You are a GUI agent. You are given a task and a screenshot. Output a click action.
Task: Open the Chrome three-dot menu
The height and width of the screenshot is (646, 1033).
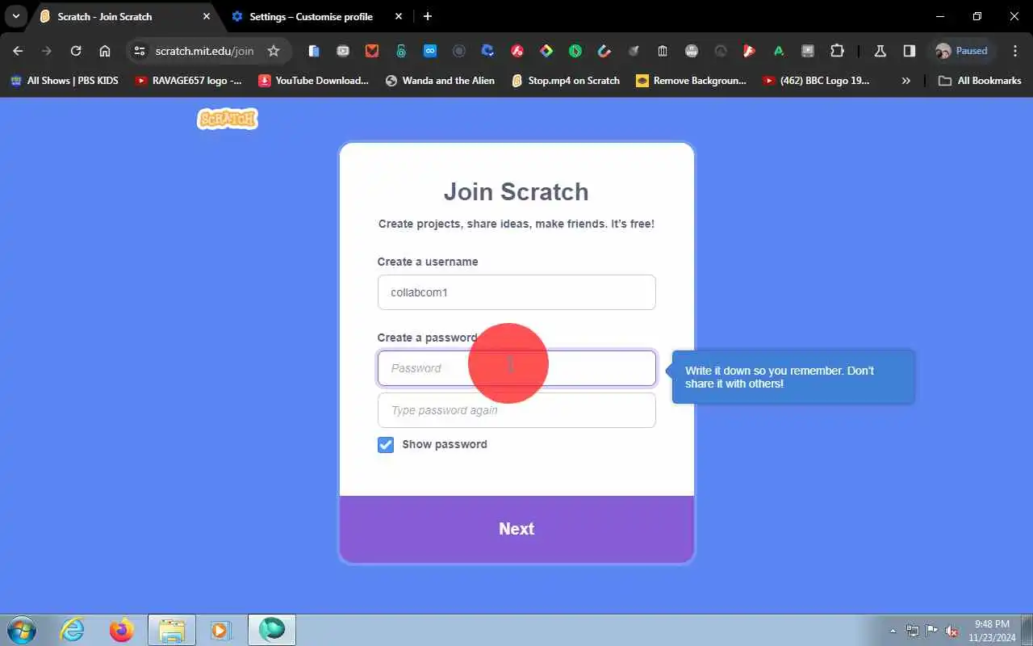click(x=1015, y=51)
